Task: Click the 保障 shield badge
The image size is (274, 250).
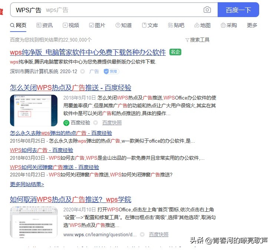Action: (x=111, y=71)
